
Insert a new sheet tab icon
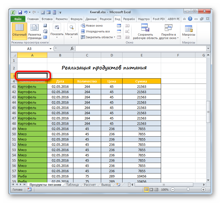118,185
